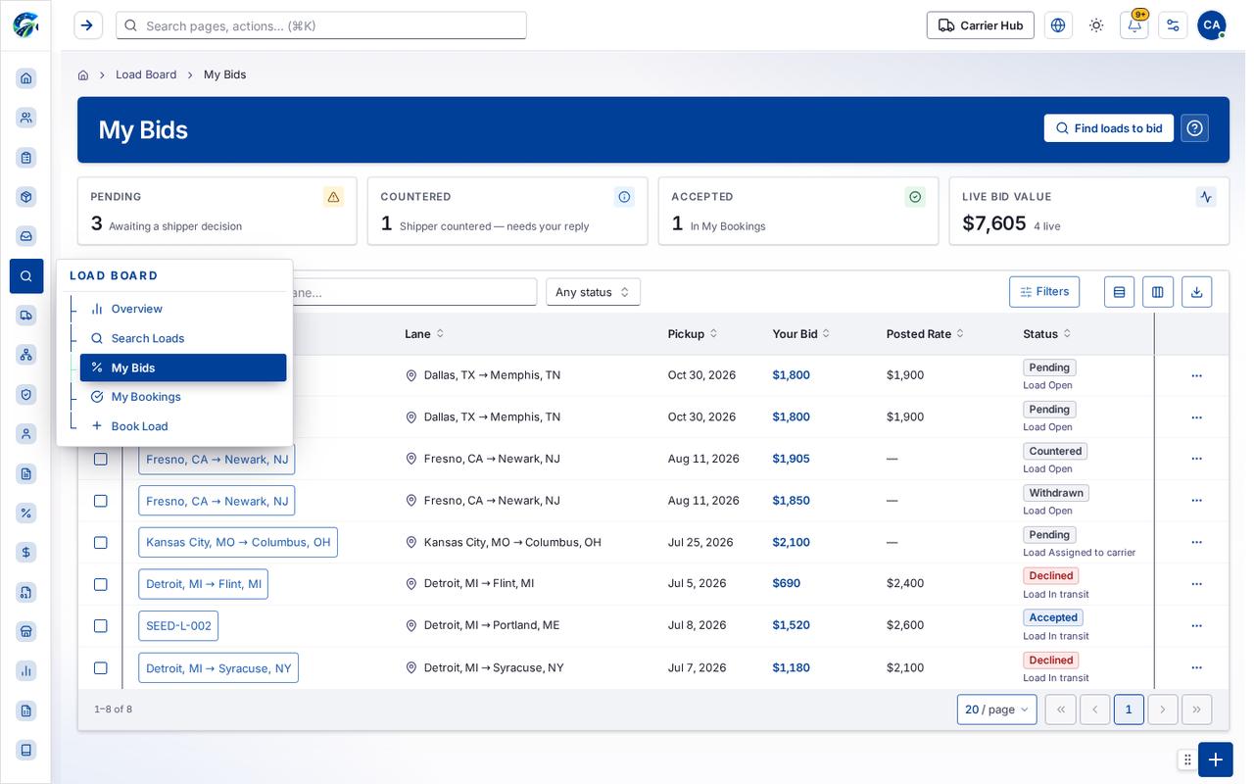Open the Kansas City, MO → Columbus, OH link
1254x784 pixels.
238,543
